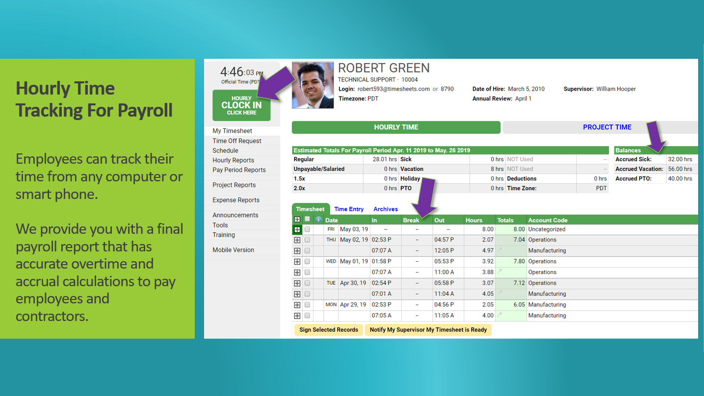This screenshot has width=704, height=396.
Task: Expand the THU May 02 row details
Action: [297, 240]
